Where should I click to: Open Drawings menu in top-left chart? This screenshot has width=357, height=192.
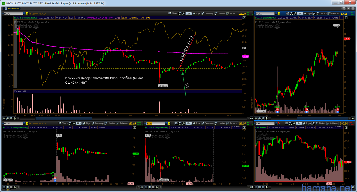[208, 13]
